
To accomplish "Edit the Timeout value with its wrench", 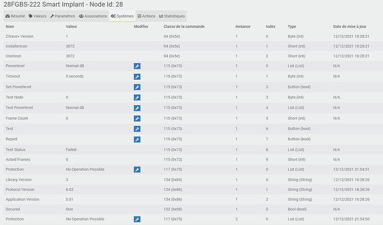I will (137, 76).
